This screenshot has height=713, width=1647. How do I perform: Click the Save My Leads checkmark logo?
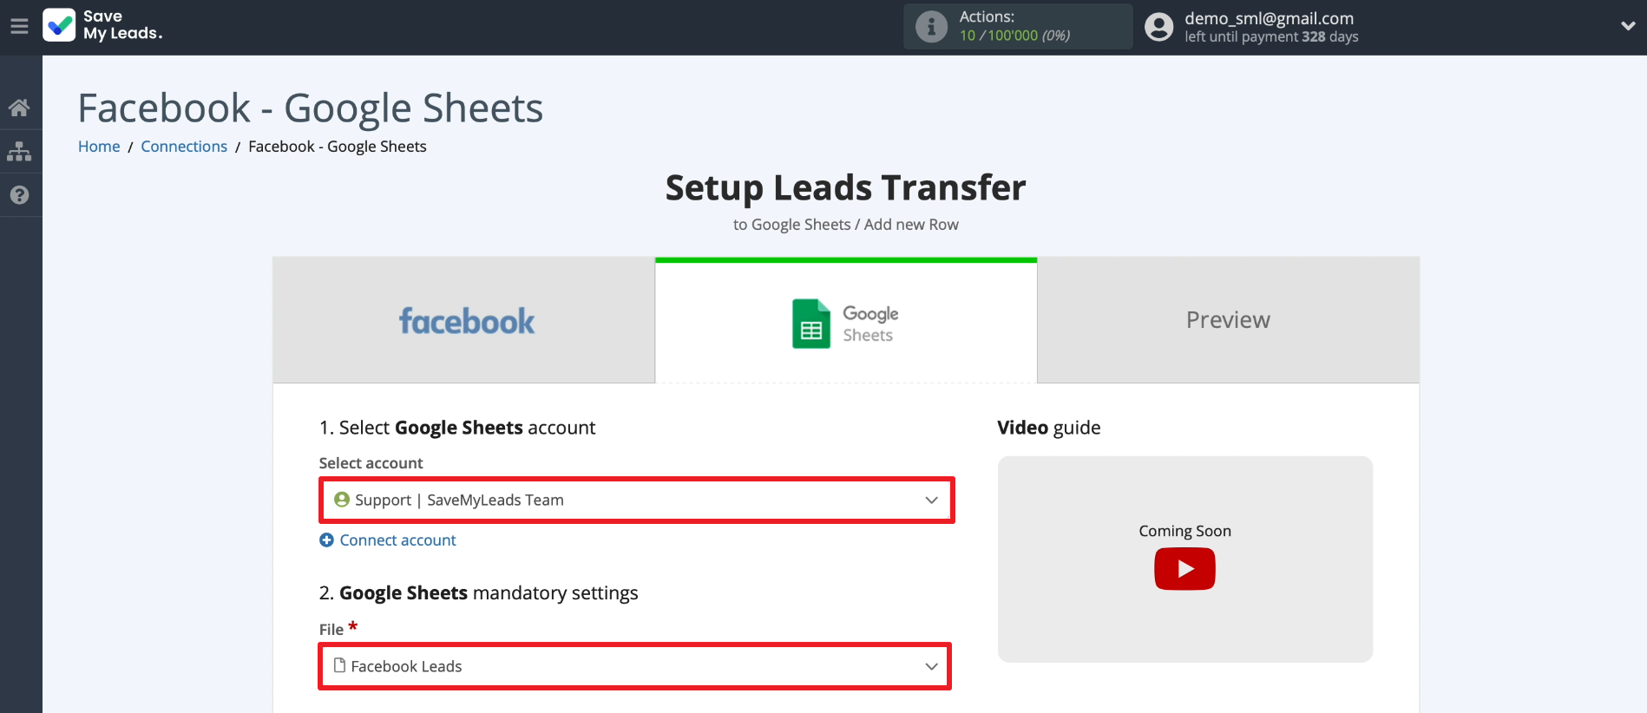[59, 25]
